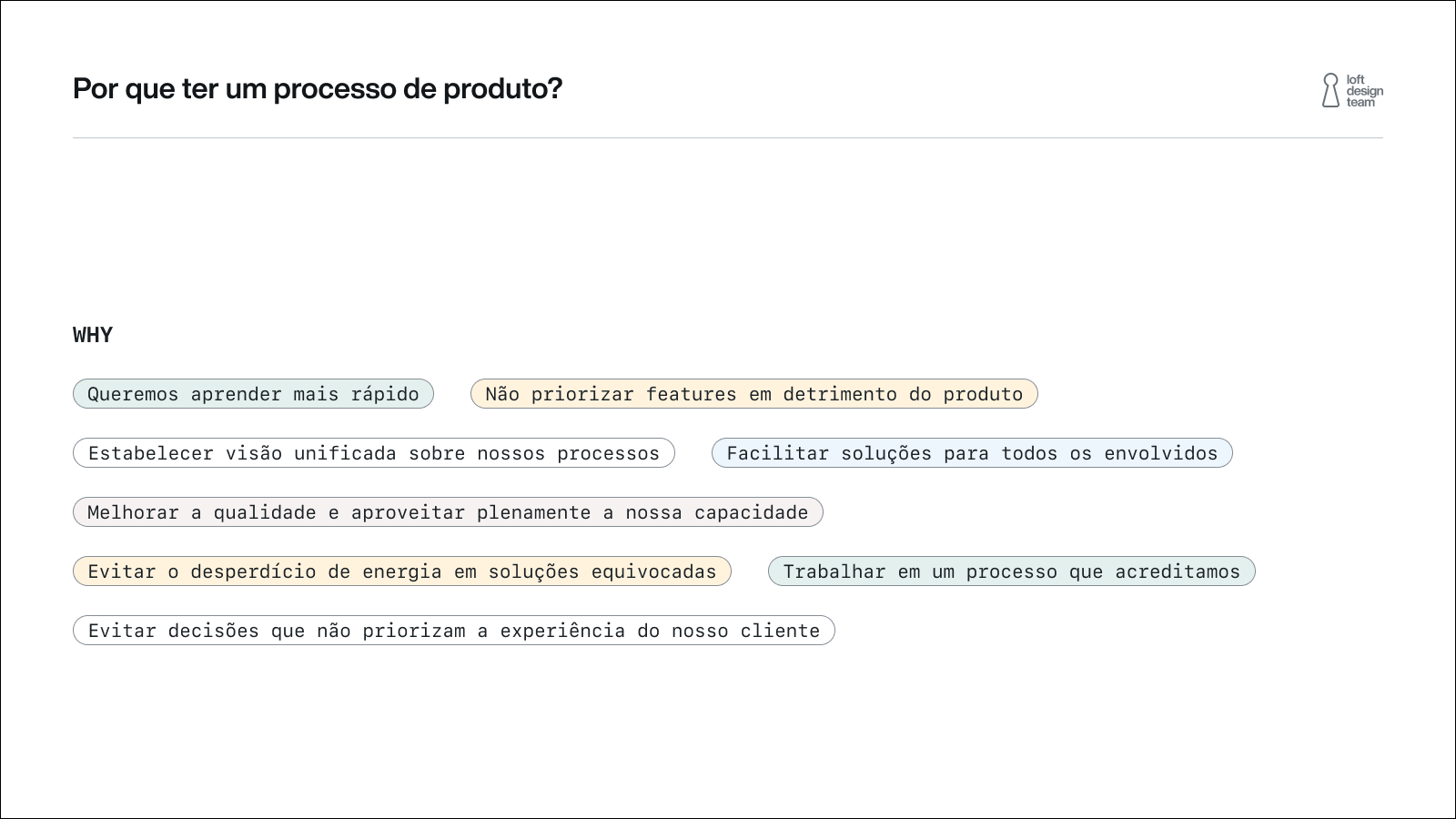
Task: Select the 'Estabelecer visão unificada' tag
Action: click(x=373, y=453)
